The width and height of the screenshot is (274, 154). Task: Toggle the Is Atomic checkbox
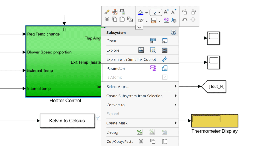(x=165, y=77)
